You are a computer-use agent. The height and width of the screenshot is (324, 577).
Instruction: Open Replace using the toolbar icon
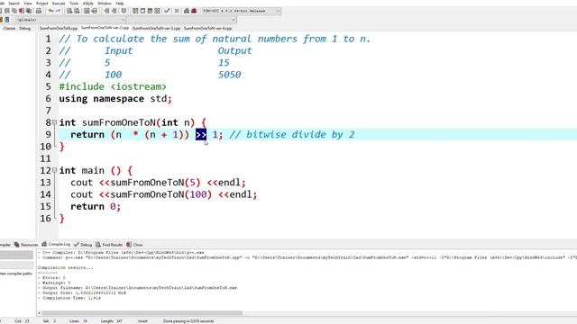click(77, 11)
